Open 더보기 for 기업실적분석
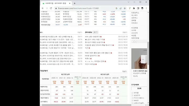 click(125, 71)
